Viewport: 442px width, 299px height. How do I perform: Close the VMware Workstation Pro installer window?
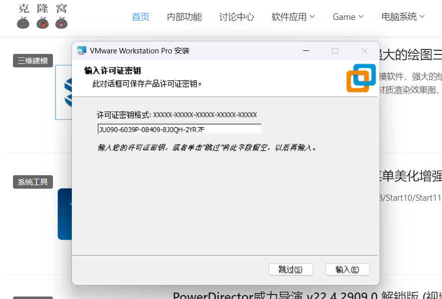[365, 51]
